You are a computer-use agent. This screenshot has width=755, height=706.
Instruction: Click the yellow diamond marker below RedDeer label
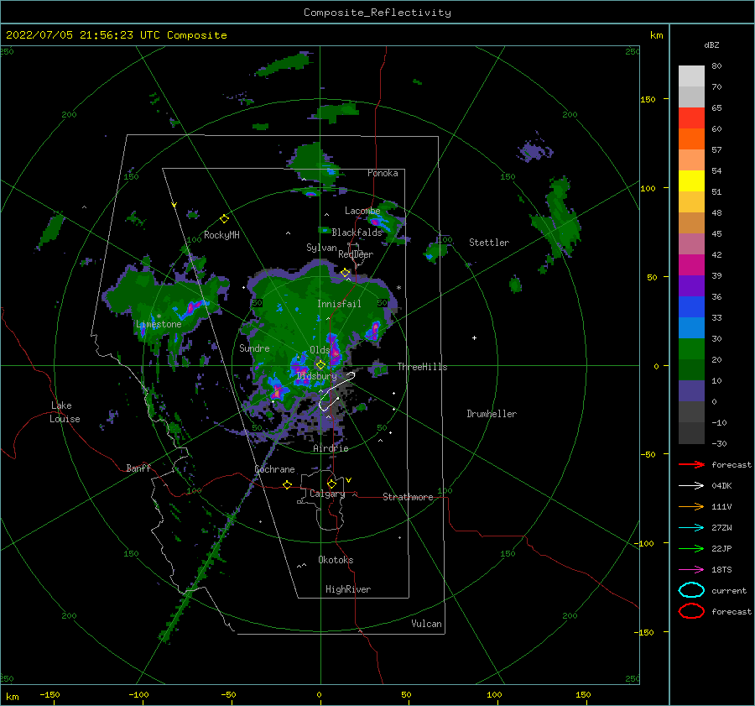[346, 273]
